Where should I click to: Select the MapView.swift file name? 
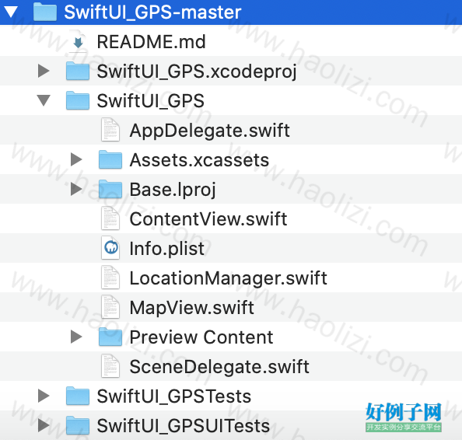tap(192, 308)
